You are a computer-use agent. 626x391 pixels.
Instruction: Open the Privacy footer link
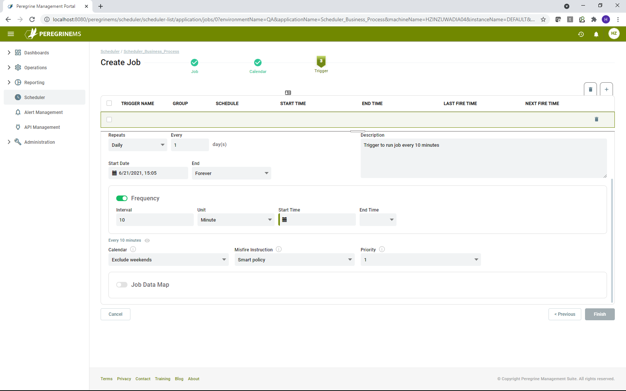124,379
